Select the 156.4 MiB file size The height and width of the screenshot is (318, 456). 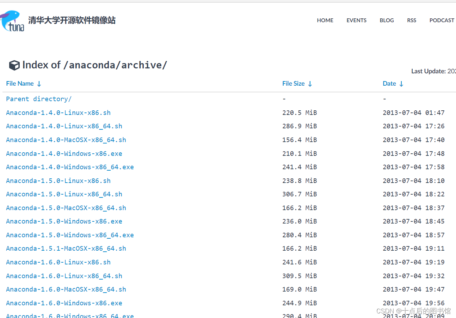(x=300, y=140)
